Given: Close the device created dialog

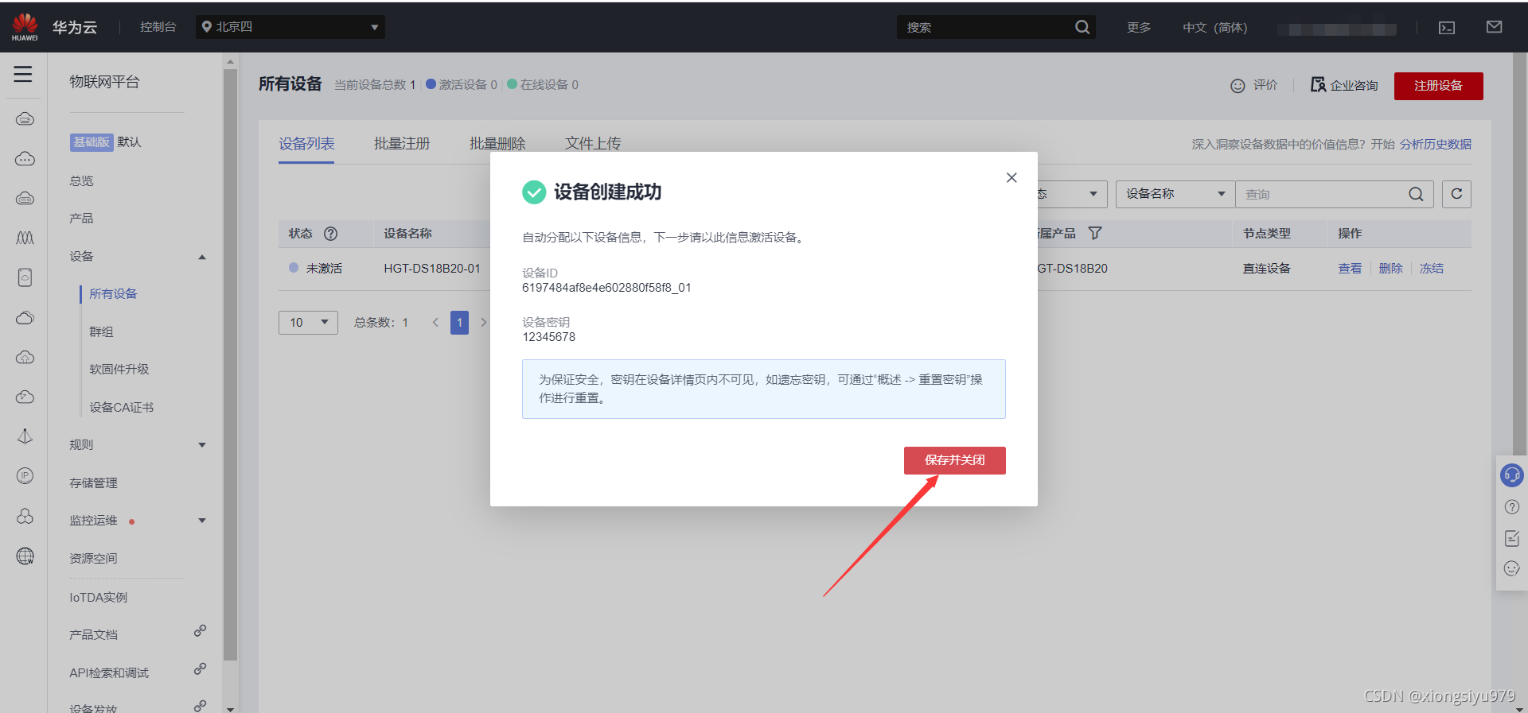Looking at the screenshot, I should click(1012, 177).
